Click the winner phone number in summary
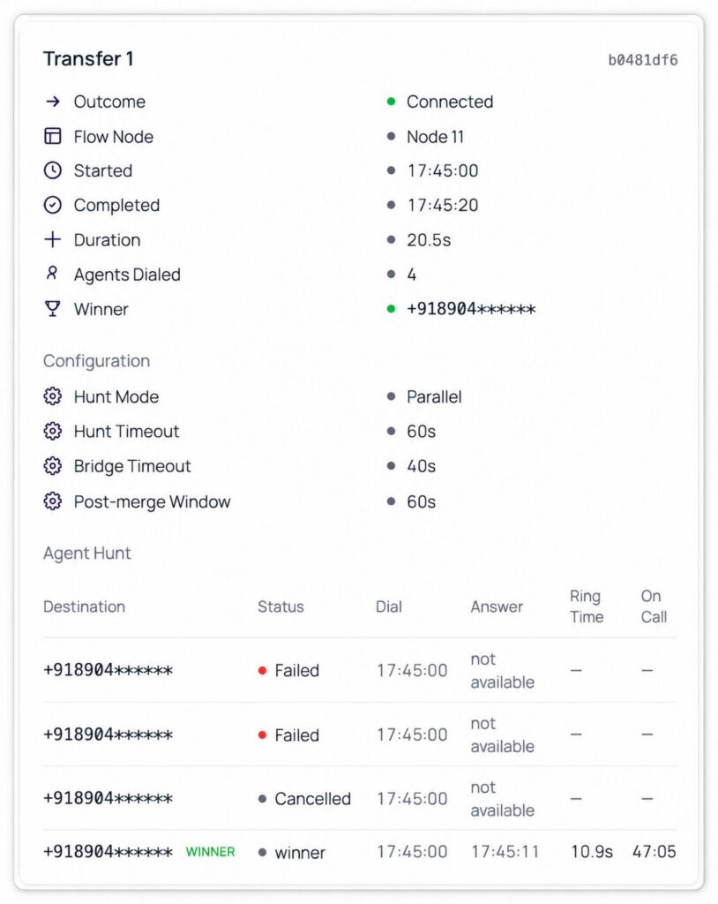This screenshot has width=718, height=904. pyautogui.click(x=471, y=309)
